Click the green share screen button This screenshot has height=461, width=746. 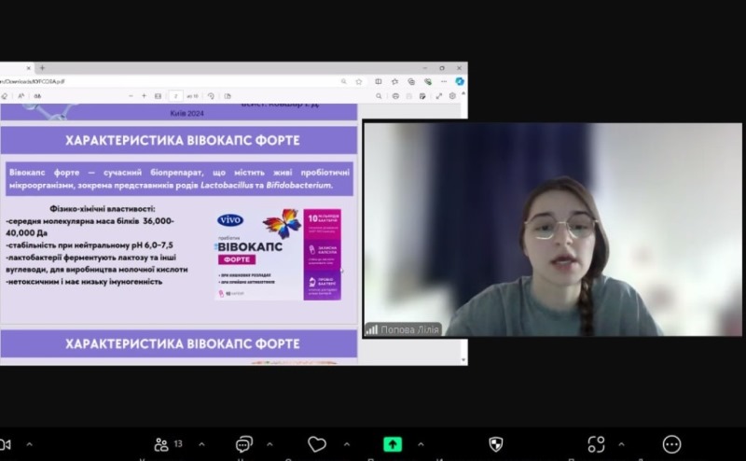click(x=393, y=444)
